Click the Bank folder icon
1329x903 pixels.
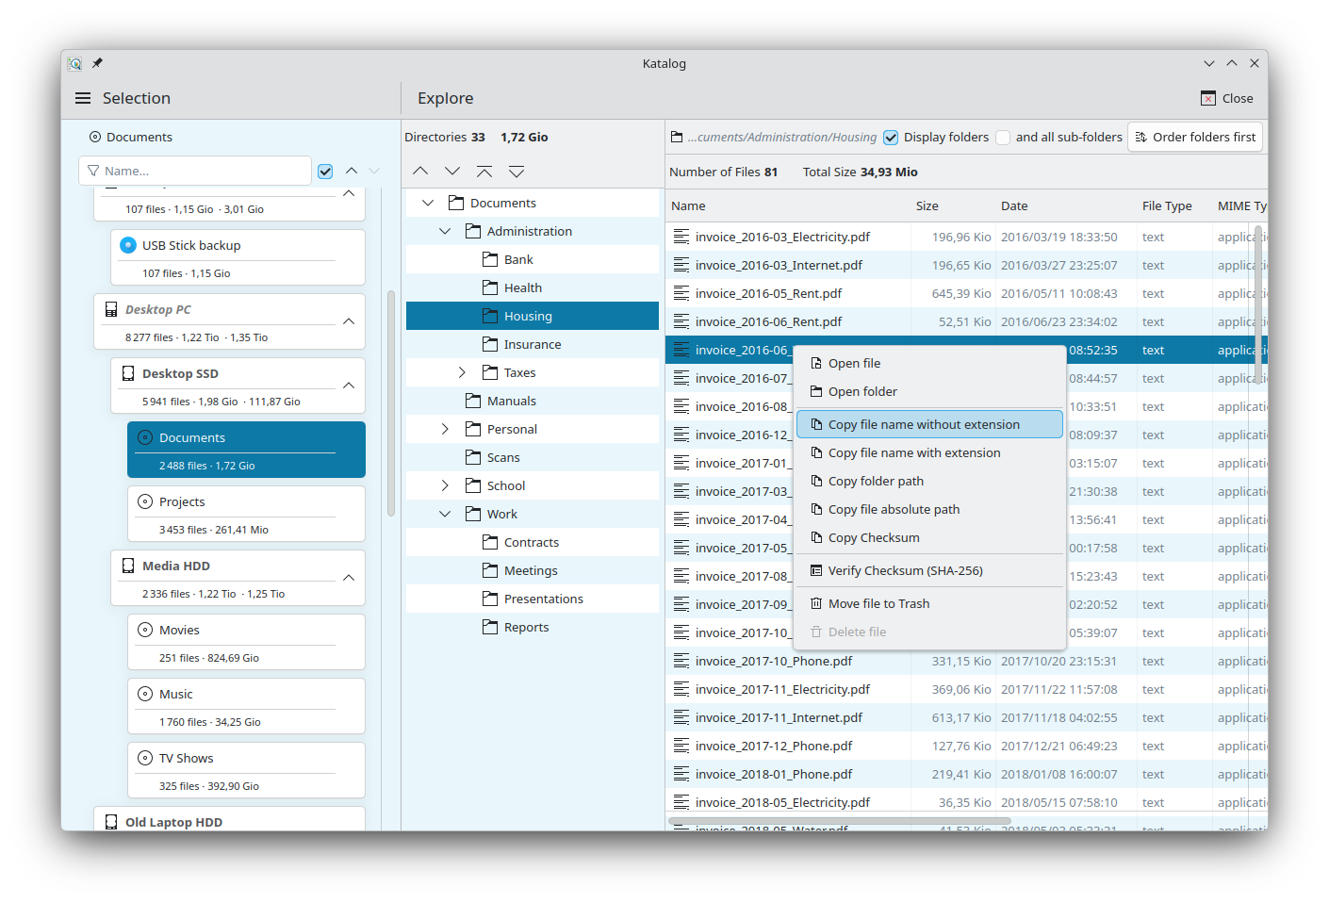pos(490,259)
